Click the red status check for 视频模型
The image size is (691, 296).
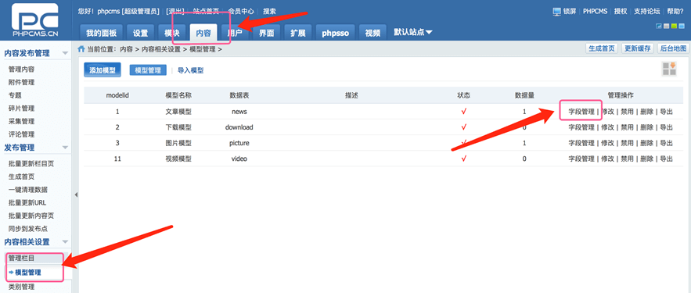(x=463, y=159)
